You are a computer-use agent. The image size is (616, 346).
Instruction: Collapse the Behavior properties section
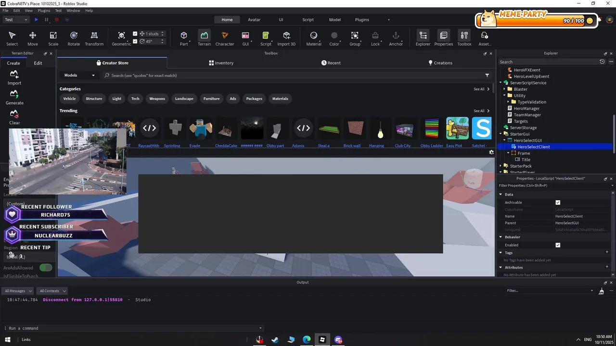point(500,237)
